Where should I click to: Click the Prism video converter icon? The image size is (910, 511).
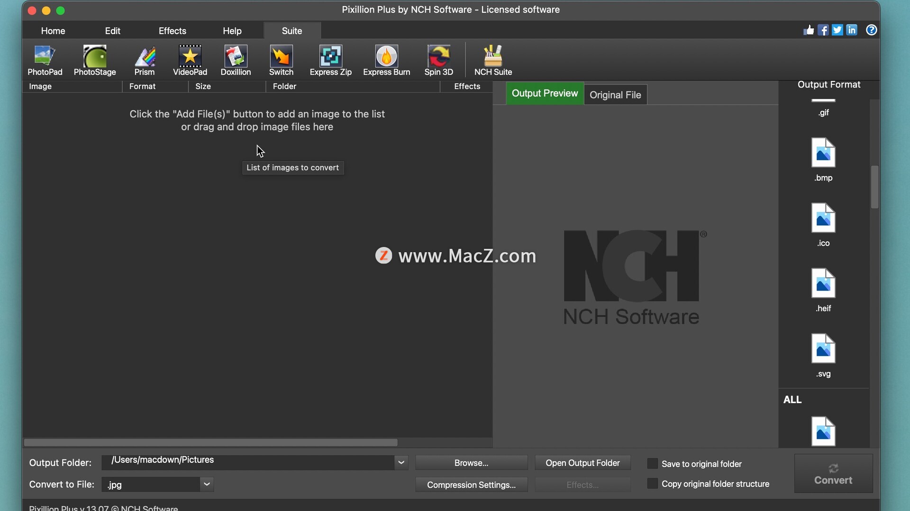145,60
